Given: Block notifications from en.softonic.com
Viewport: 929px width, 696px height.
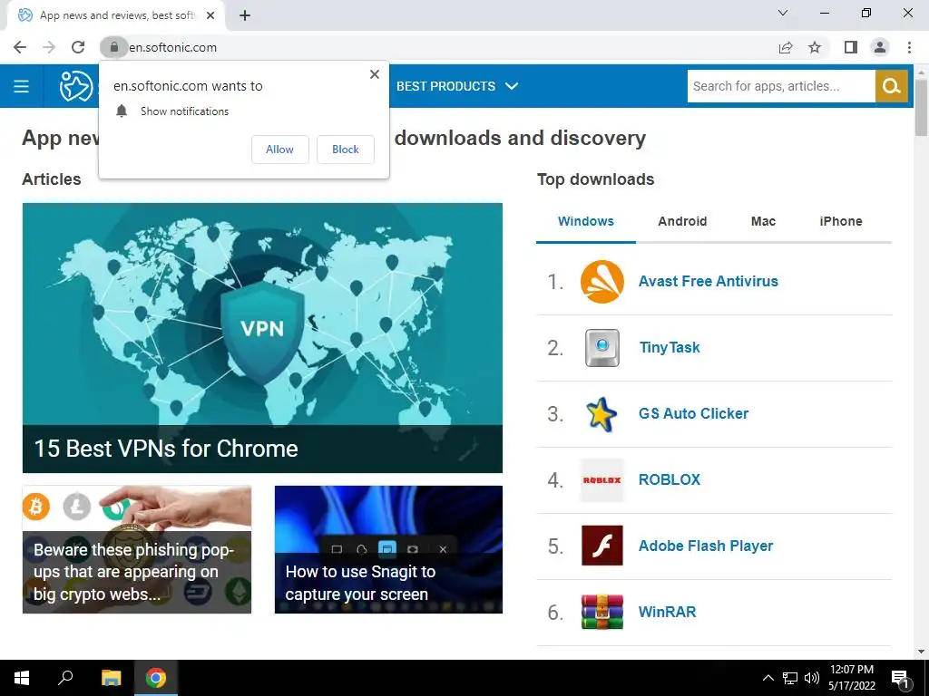Looking at the screenshot, I should pyautogui.click(x=346, y=150).
